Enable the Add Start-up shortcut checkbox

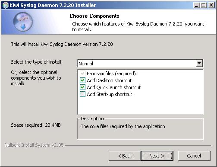click(x=82, y=94)
